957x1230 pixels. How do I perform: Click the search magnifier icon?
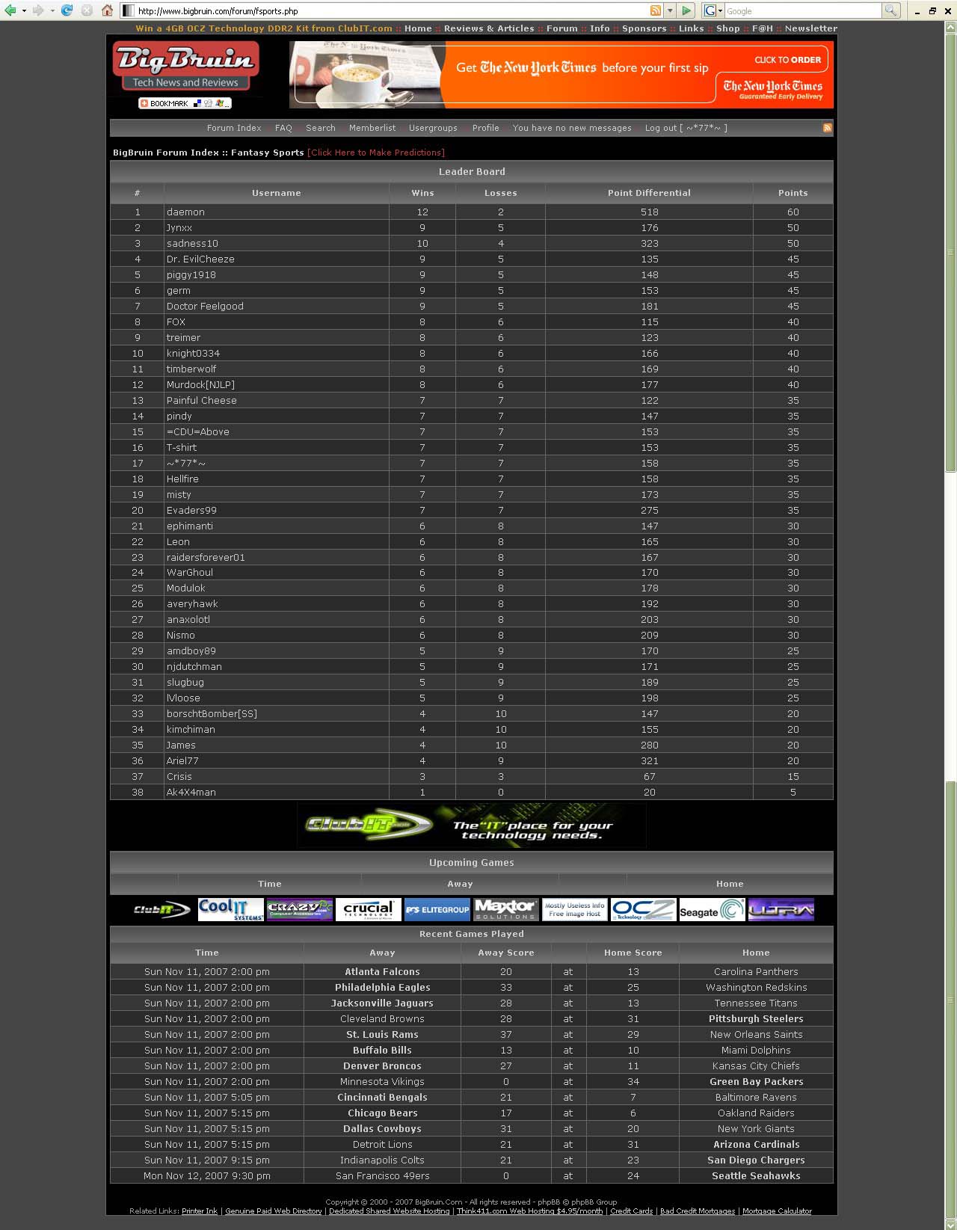coord(890,10)
